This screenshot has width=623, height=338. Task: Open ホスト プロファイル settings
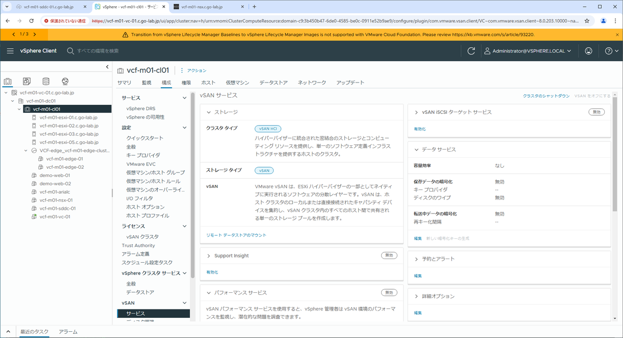point(147,215)
